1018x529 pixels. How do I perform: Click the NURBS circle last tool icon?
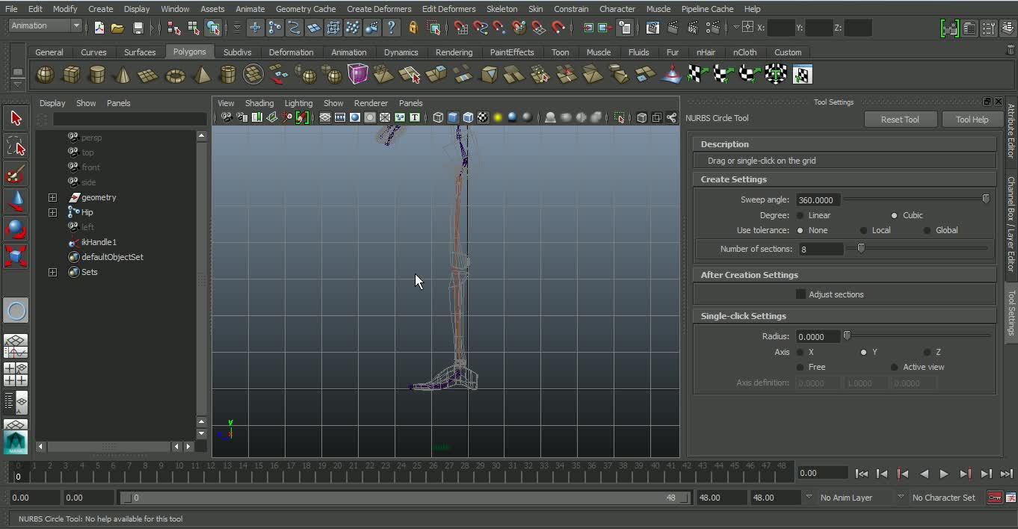[16, 311]
